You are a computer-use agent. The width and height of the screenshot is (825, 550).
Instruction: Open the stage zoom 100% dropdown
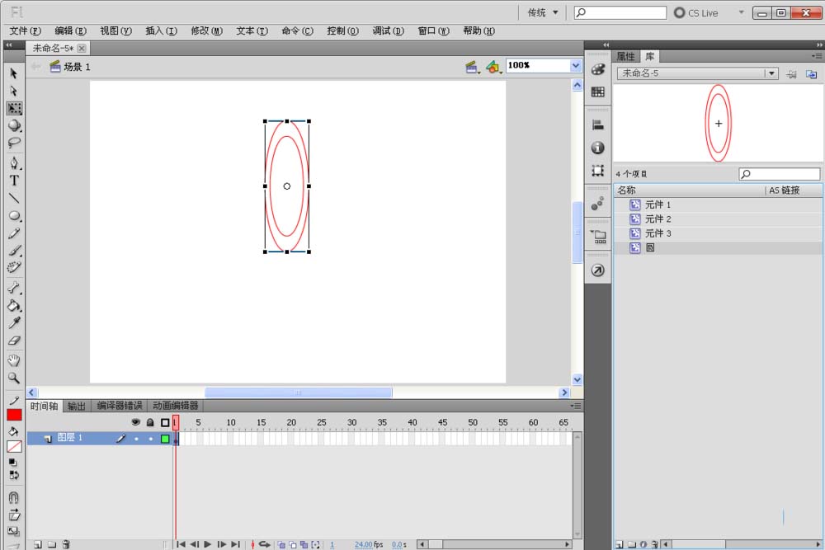(575, 65)
